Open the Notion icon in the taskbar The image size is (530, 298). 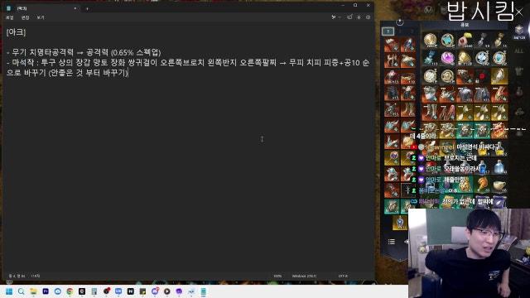(x=131, y=291)
